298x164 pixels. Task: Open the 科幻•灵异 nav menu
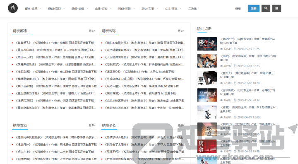pos(125,9)
